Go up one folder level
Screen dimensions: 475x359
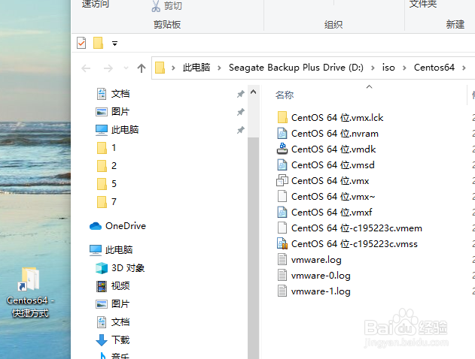(142, 68)
